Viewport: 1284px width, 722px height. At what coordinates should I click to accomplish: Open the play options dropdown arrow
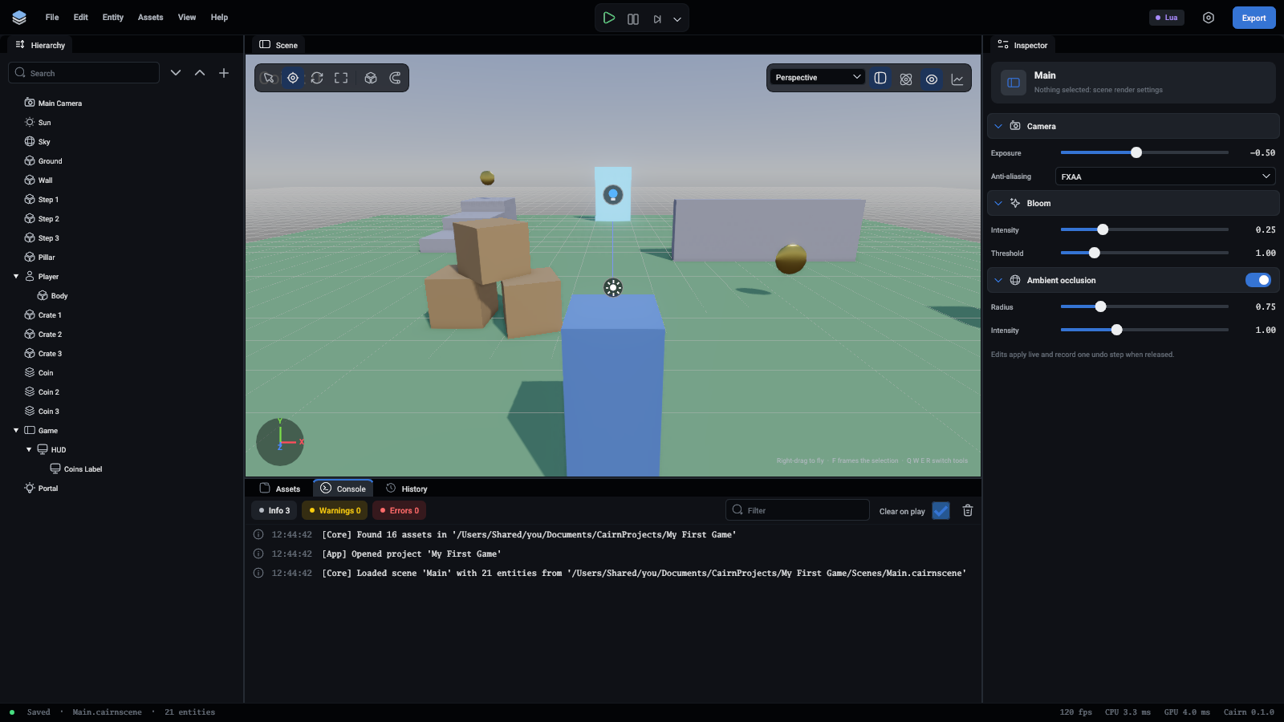[677, 19]
